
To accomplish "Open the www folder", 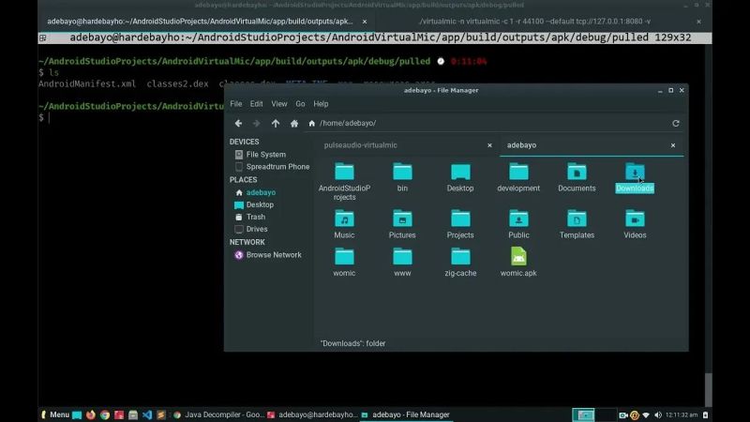I will (402, 263).
